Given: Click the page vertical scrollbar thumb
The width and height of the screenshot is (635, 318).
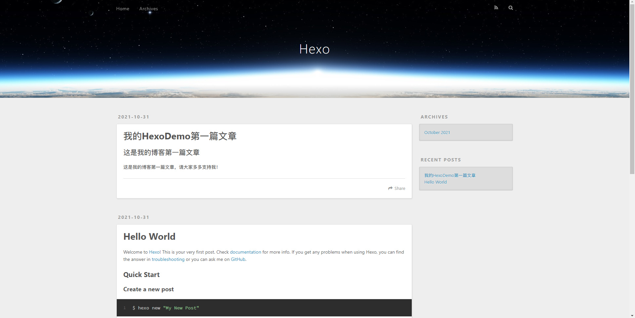Looking at the screenshot, I should 632,89.
